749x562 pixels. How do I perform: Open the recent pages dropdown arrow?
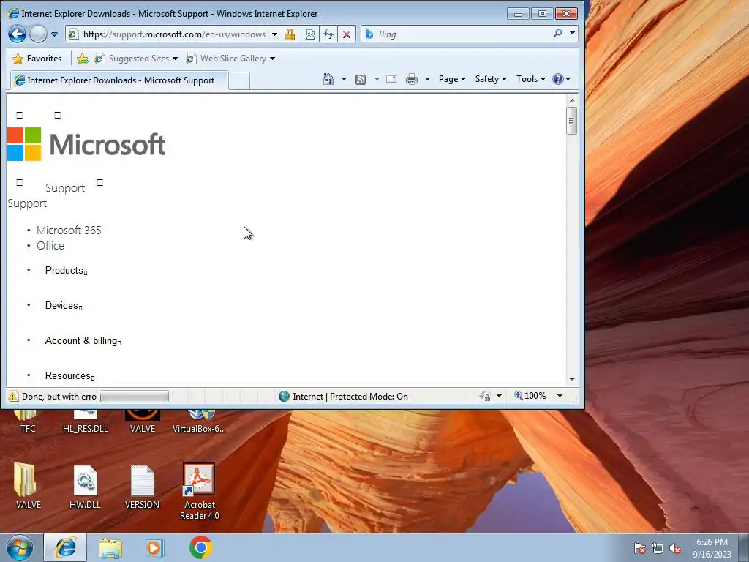point(54,34)
